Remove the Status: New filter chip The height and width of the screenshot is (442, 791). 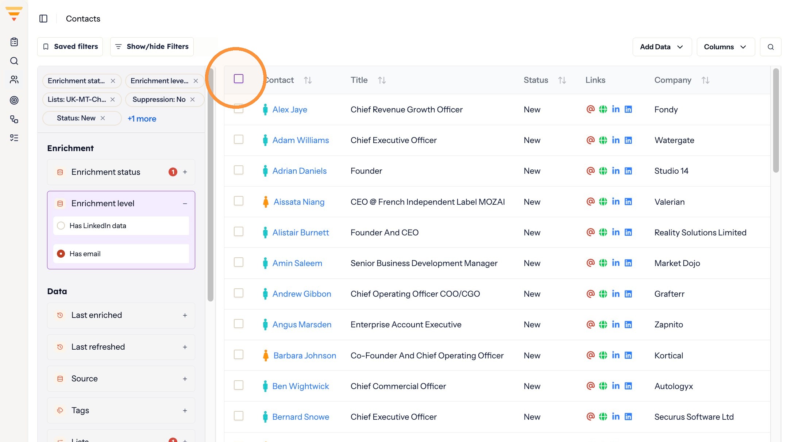point(103,118)
